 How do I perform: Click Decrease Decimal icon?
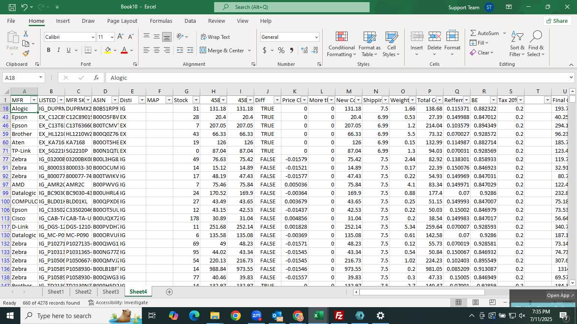click(315, 50)
